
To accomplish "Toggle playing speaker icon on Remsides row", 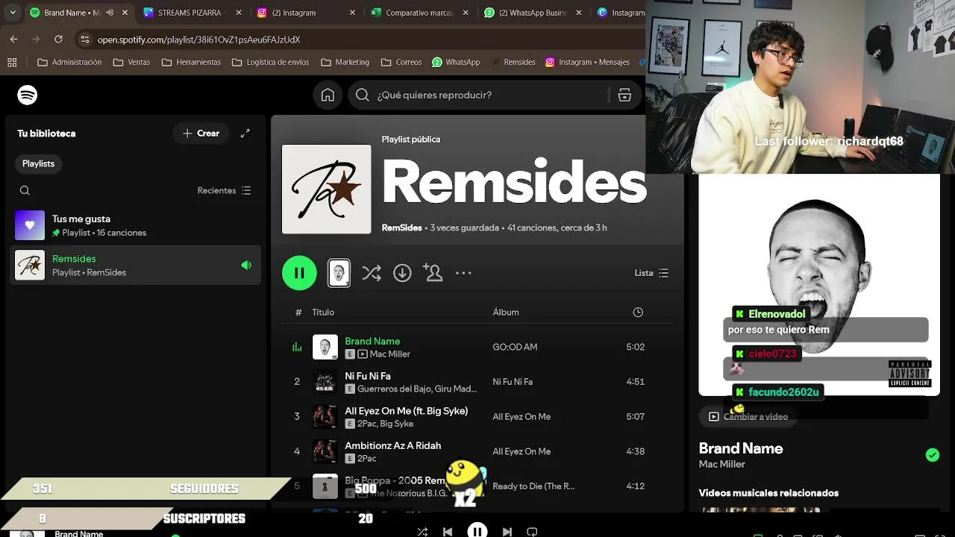I will (x=246, y=265).
